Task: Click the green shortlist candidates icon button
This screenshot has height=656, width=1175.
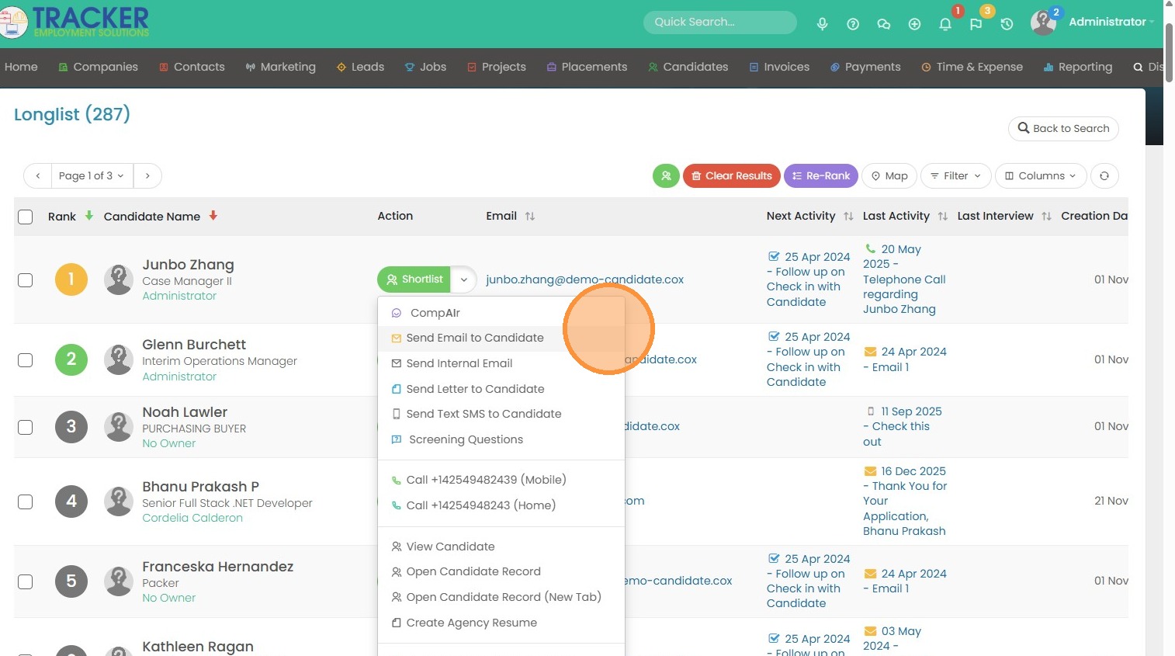Action: [666, 176]
